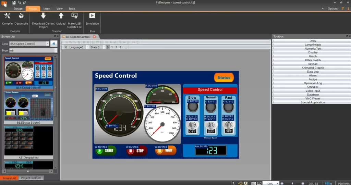Click Download Current Project icon
Image resolution: width=351 pixels, height=185 pixels.
coord(43,16)
